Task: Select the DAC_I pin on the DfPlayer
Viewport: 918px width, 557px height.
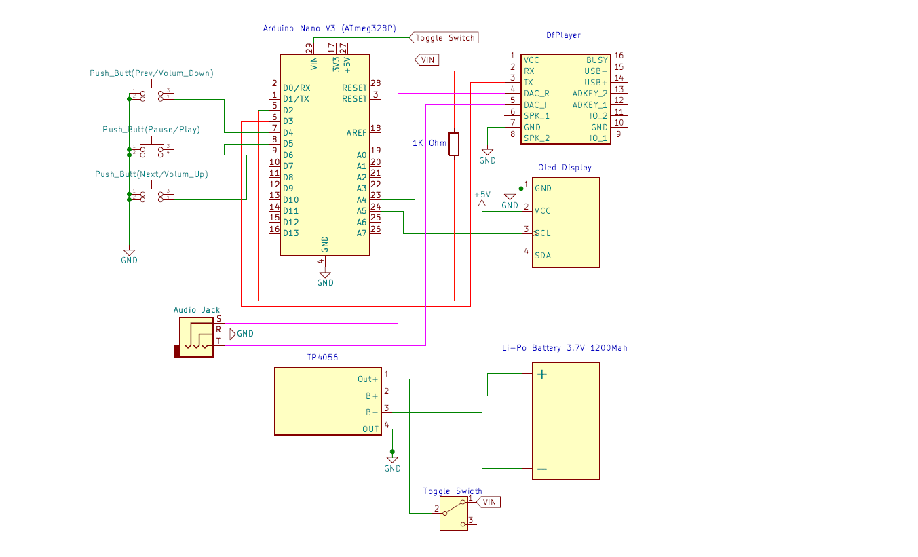Action: pyautogui.click(x=535, y=105)
